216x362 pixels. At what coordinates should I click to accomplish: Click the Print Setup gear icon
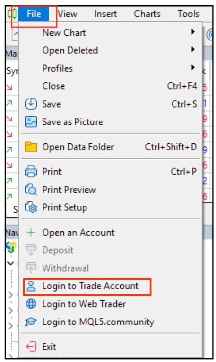(x=31, y=207)
